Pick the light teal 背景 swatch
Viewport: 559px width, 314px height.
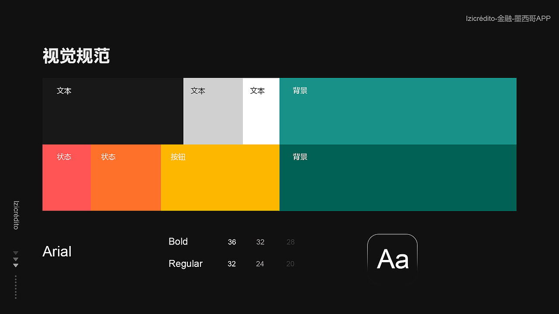click(x=398, y=111)
